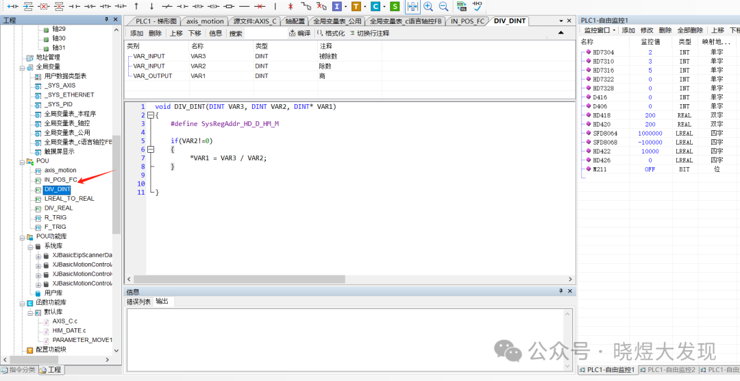
Task: Open the editor tab list dropdown
Action: point(562,21)
